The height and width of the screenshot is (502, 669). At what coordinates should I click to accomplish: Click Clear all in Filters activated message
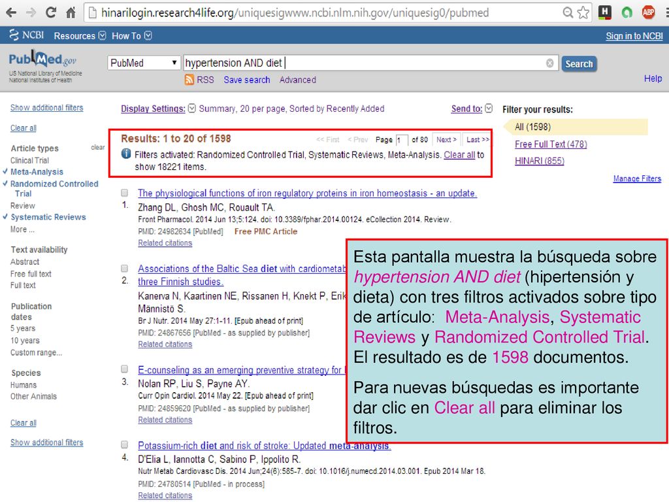pyautogui.click(x=459, y=154)
